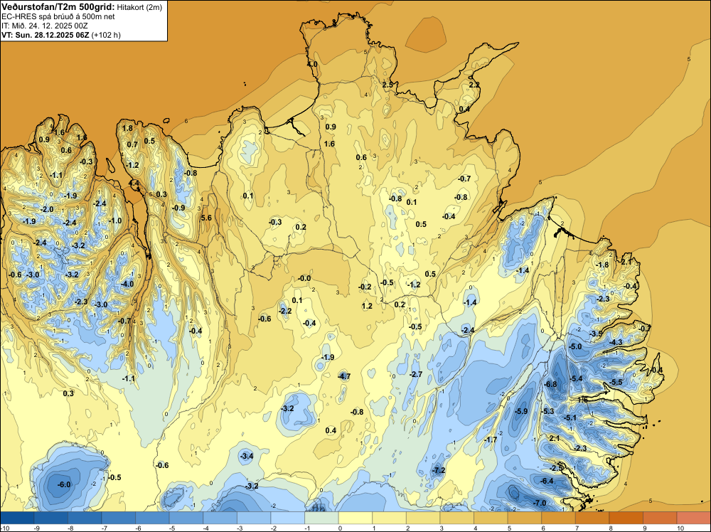Click the '-7.0' temperature value
The image size is (711, 532).
pos(539,503)
